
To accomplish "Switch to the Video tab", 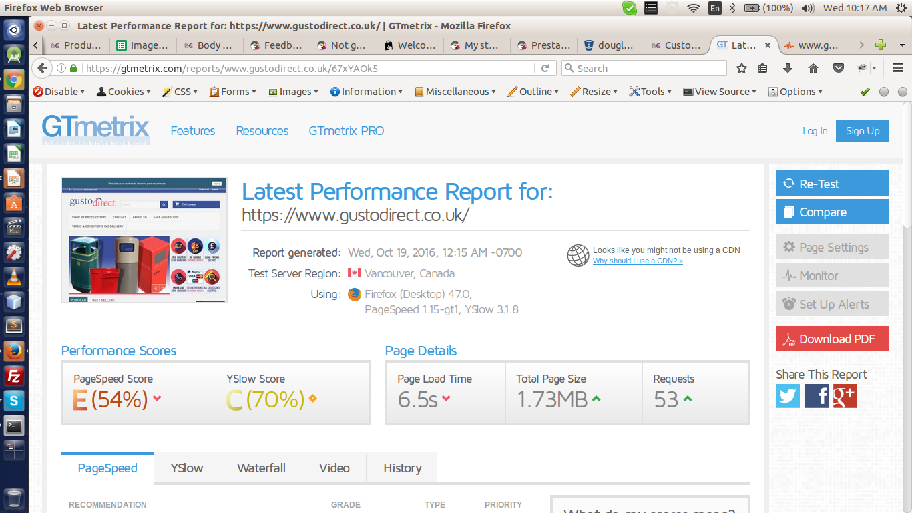I will click(x=334, y=468).
